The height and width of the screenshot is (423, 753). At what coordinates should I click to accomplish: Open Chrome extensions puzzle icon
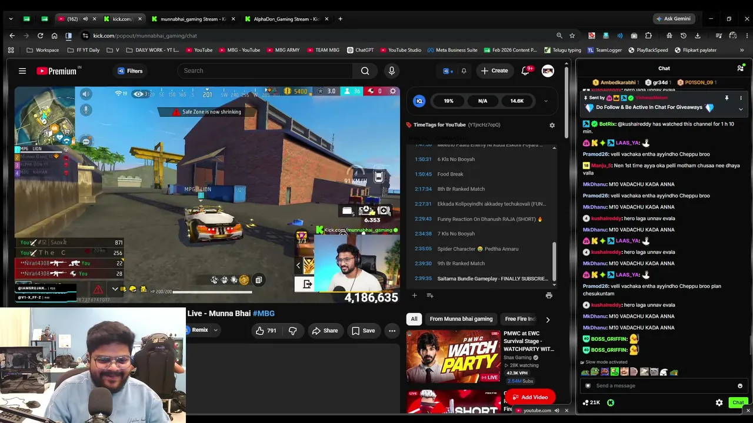(648, 36)
